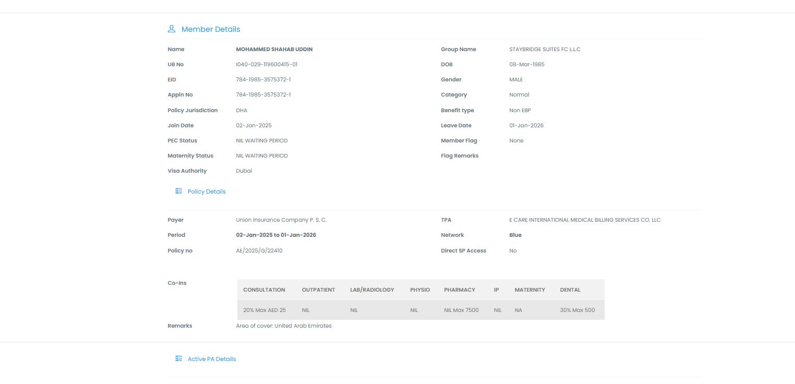The image size is (795, 384).
Task: Open the Member Details heading
Action: point(211,29)
